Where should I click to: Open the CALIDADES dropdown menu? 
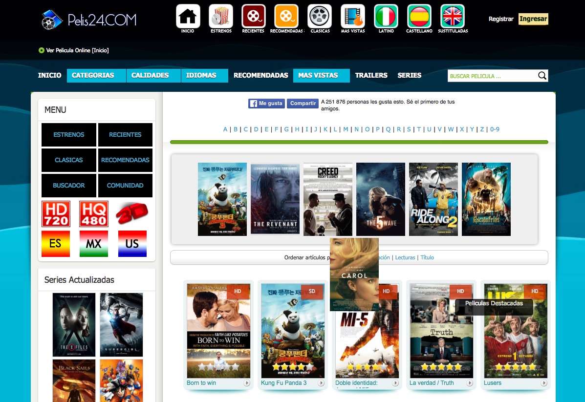click(153, 75)
